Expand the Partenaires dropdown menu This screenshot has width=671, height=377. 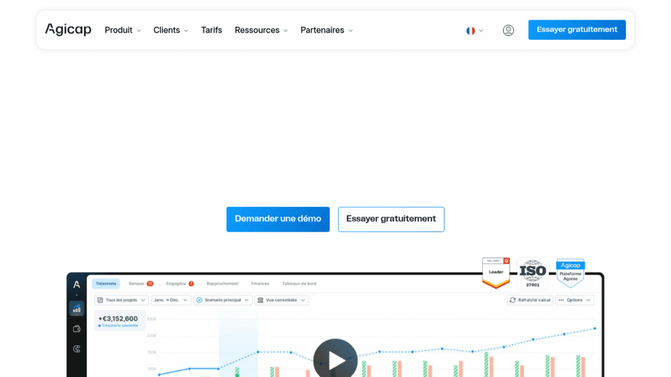[x=326, y=30]
